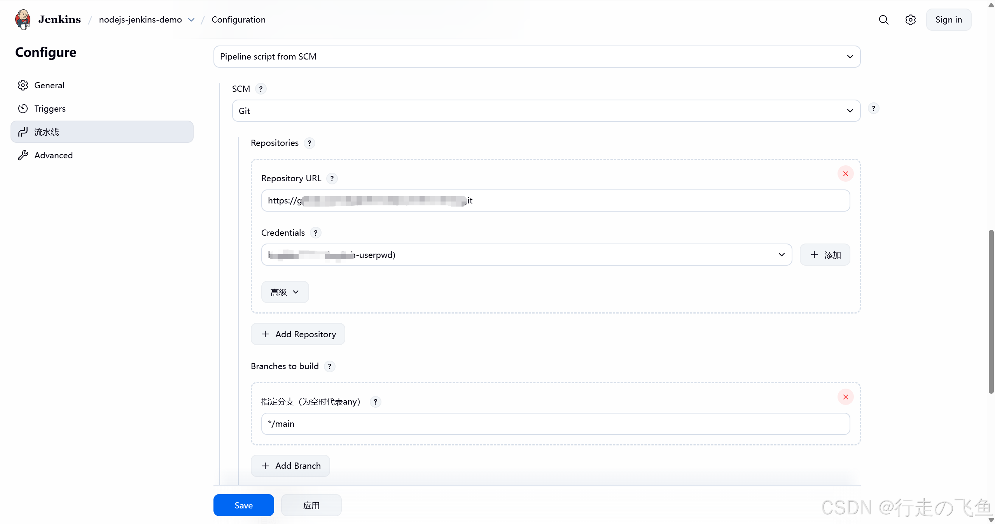Click the Jenkins home breadcrumb text

(59, 19)
